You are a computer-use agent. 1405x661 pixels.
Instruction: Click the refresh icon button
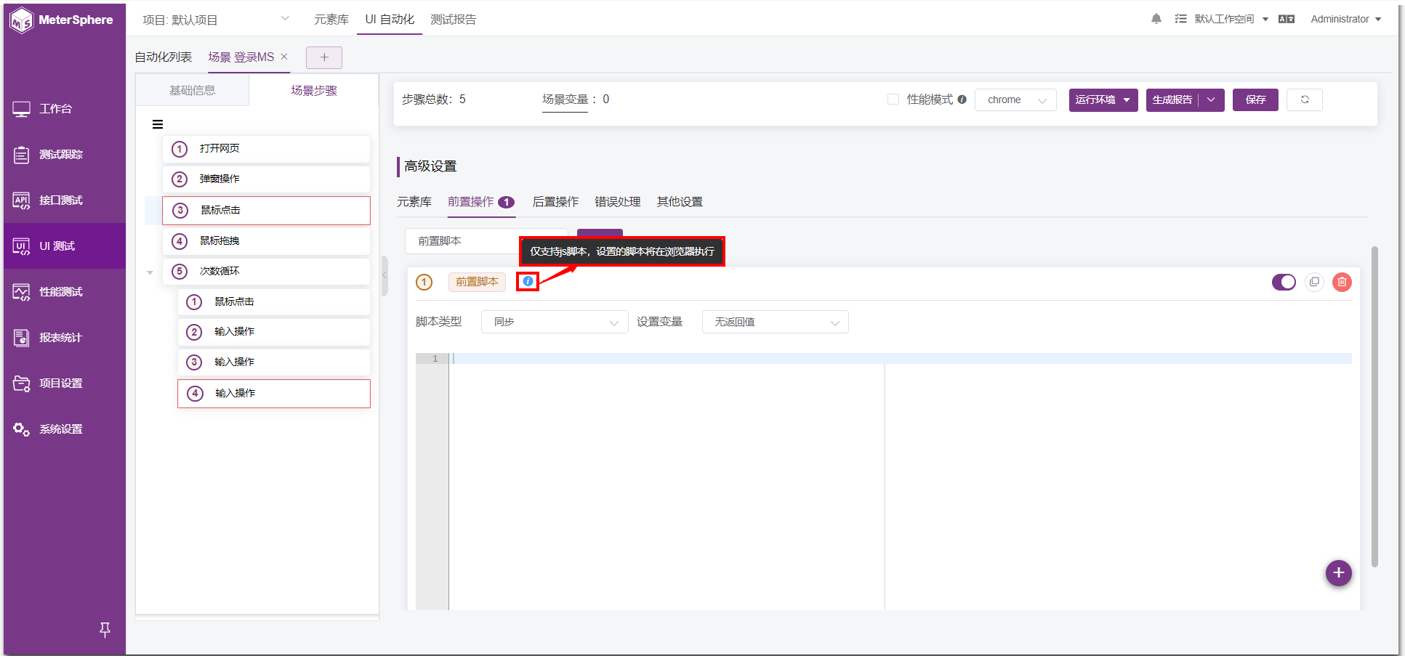[1305, 100]
